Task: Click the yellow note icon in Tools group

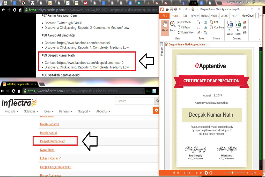Action: 205,33
